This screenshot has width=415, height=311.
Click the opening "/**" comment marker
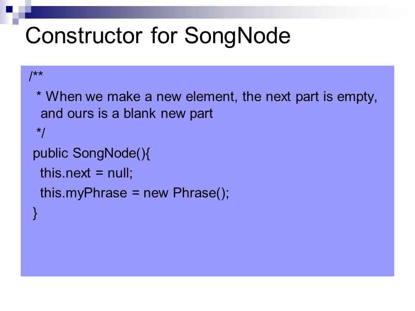pos(36,76)
